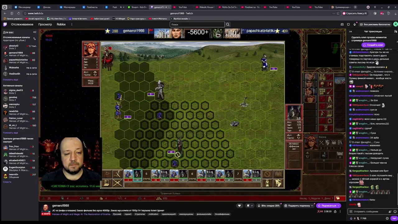Image resolution: width=398 pixels, height=224 pixels.
Task: Open the Просмотр (Browse) tab
Action: pos(45,24)
